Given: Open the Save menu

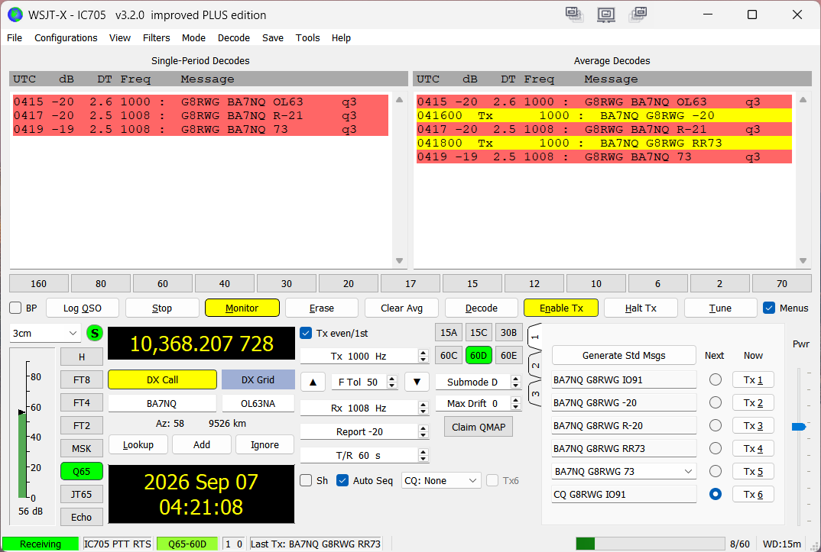Looking at the screenshot, I should click(x=273, y=37).
